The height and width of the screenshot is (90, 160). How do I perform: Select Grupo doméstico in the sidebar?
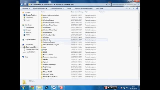30,40
